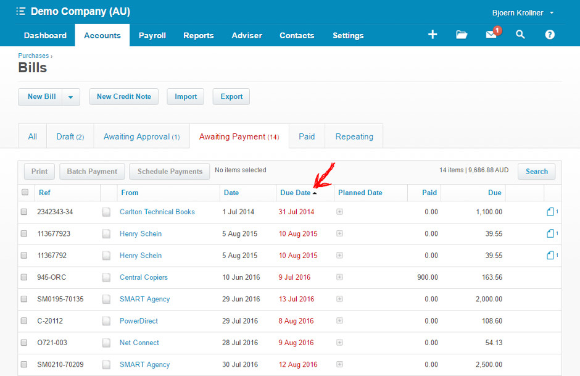This screenshot has width=580, height=376.
Task: Open the Payroll menu
Action: tap(152, 35)
